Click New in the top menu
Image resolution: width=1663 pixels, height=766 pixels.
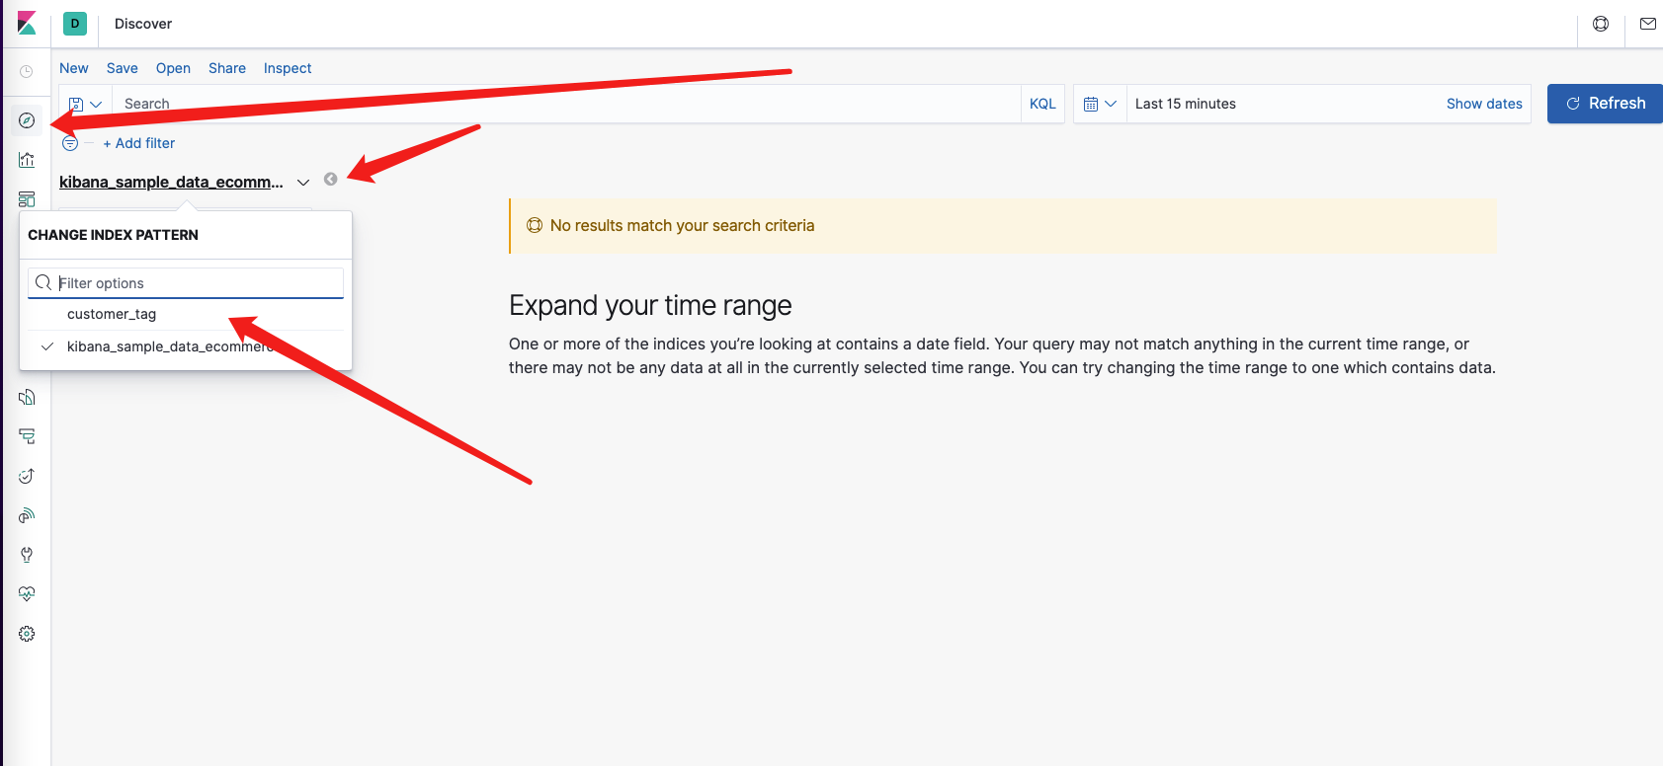[x=74, y=68]
